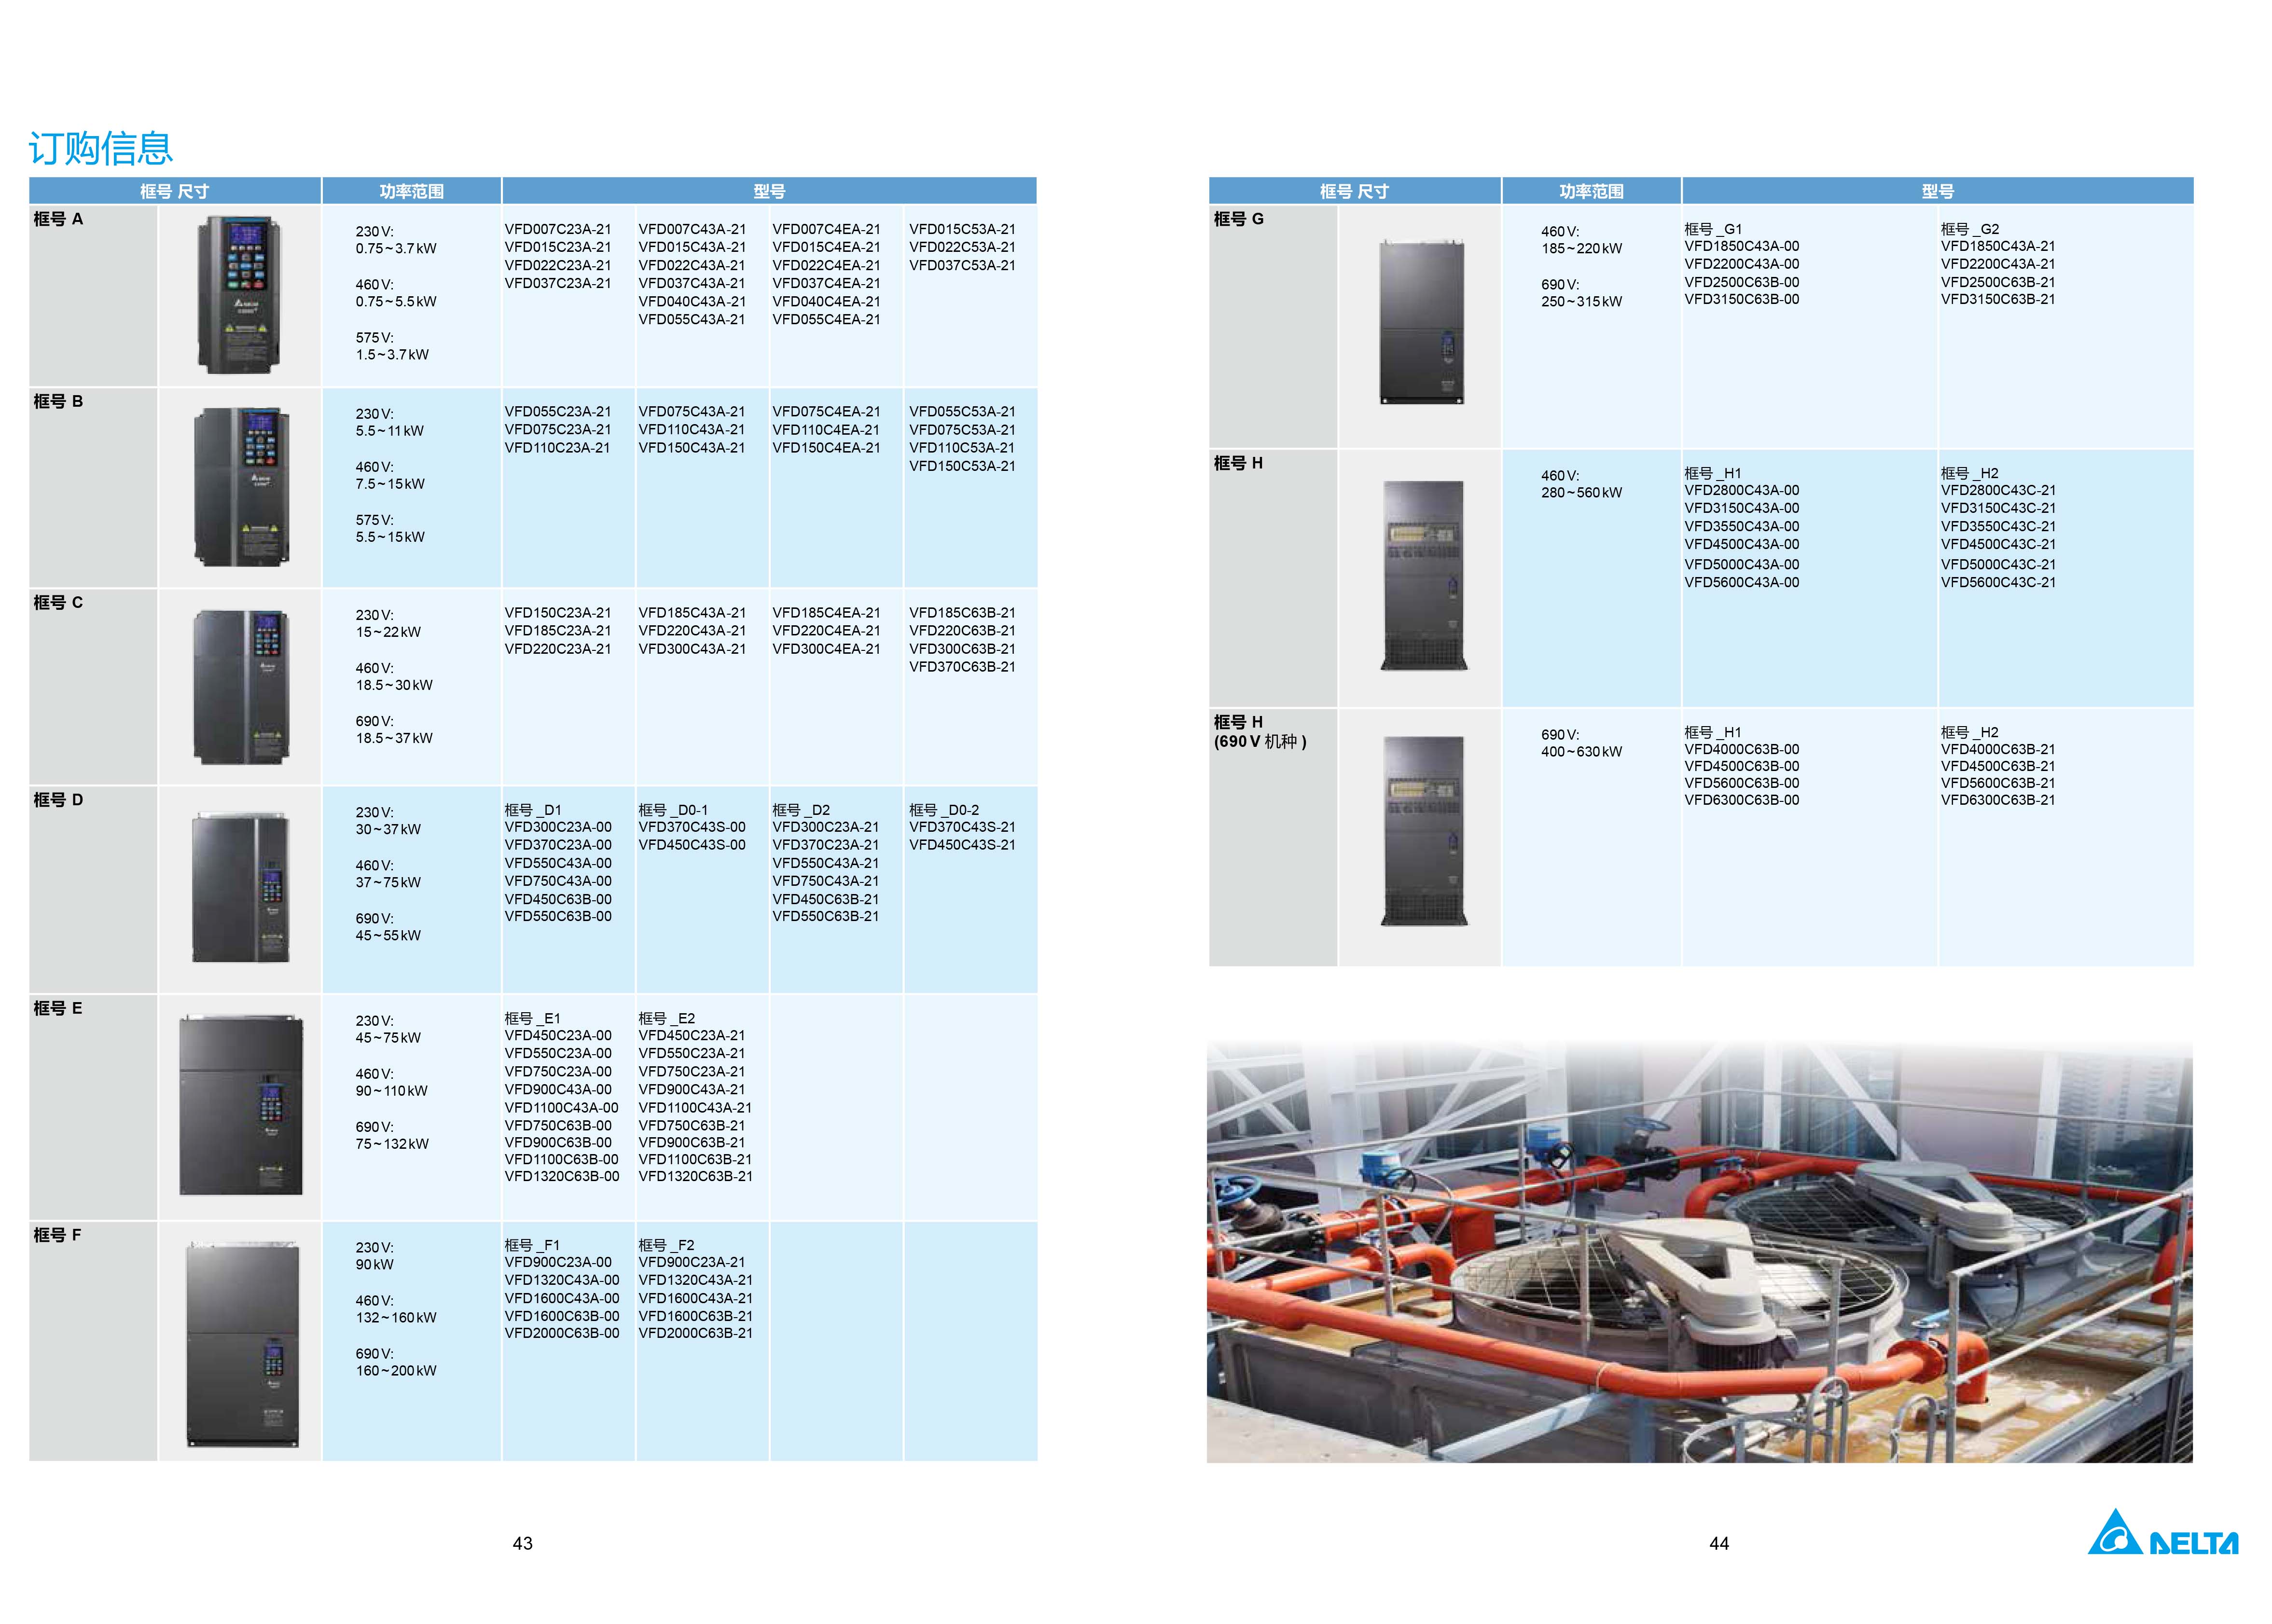
Task: Select the 框号 D row label
Action: pyautogui.click(x=58, y=800)
